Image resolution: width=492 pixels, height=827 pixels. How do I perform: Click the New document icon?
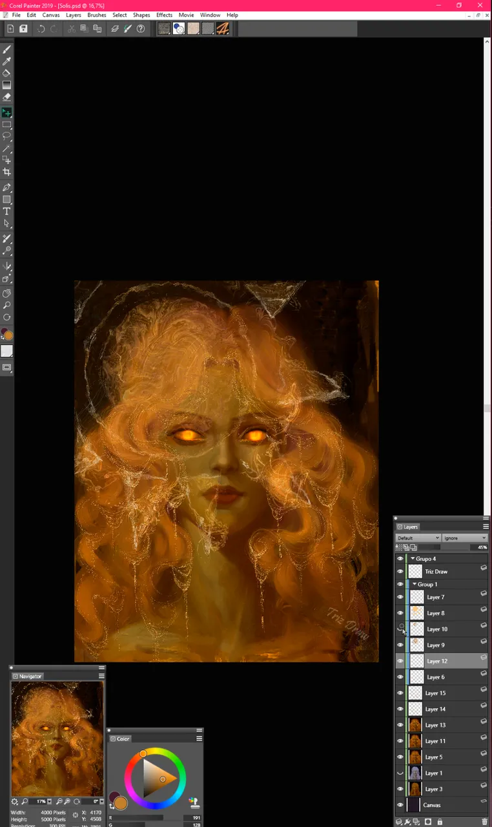point(11,28)
